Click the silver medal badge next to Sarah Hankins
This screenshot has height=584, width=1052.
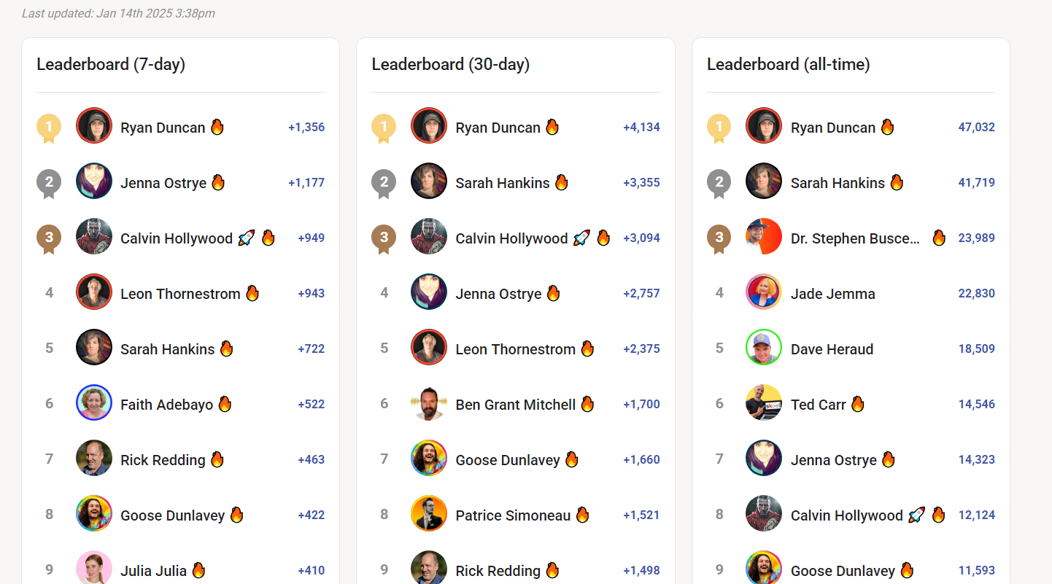(x=384, y=182)
